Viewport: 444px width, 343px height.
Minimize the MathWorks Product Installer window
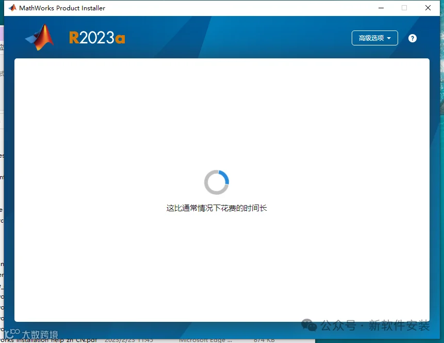381,8
